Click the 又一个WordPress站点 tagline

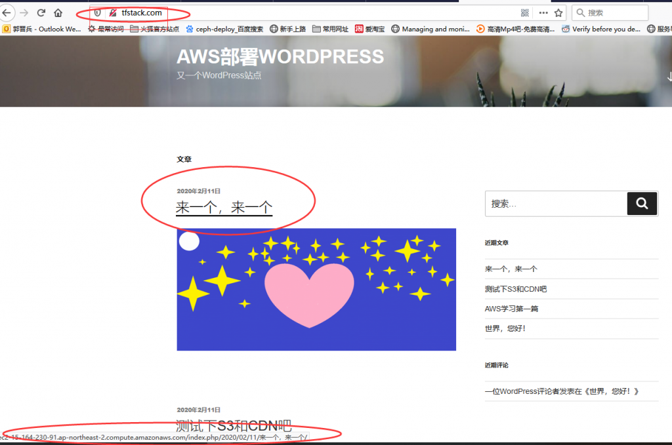pyautogui.click(x=219, y=75)
